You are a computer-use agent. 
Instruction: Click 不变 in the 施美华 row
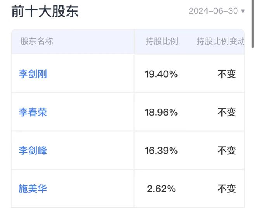[227, 189]
